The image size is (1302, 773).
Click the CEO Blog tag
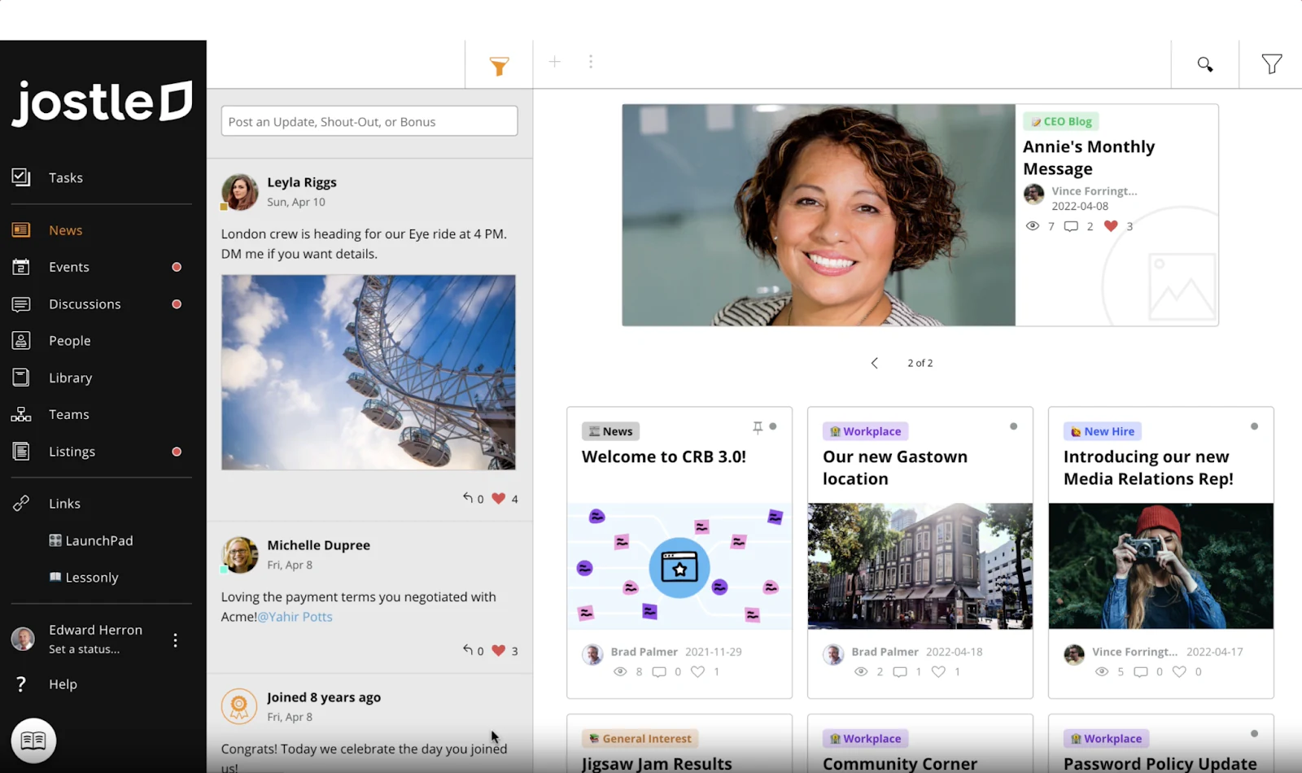coord(1061,121)
